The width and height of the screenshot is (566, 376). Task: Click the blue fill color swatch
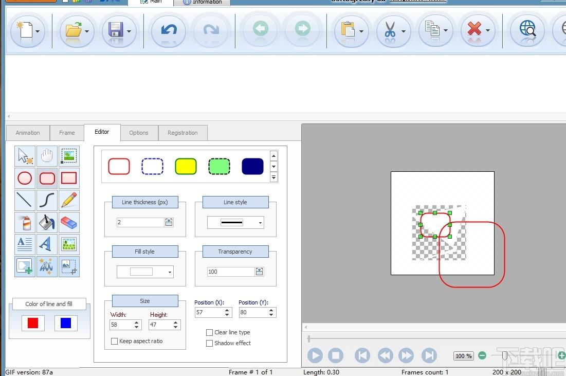[x=66, y=323]
